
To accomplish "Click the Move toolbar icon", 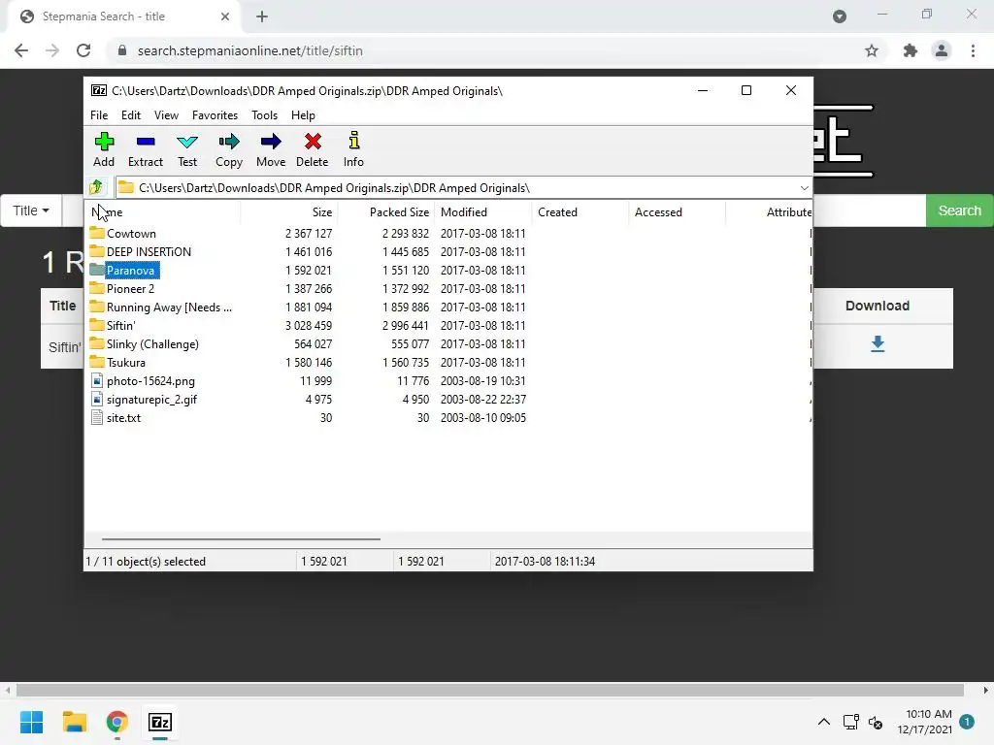I will pyautogui.click(x=271, y=142).
